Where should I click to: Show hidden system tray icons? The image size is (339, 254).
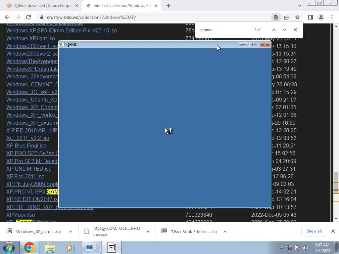pos(281,248)
